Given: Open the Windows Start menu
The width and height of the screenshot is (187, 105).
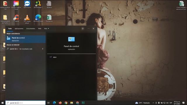Looking at the screenshot, I should [x=3, y=103].
